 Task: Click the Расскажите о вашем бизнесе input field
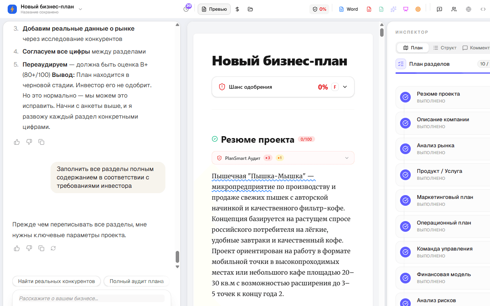click(89, 298)
